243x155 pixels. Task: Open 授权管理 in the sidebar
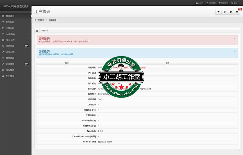[x=10, y=70]
